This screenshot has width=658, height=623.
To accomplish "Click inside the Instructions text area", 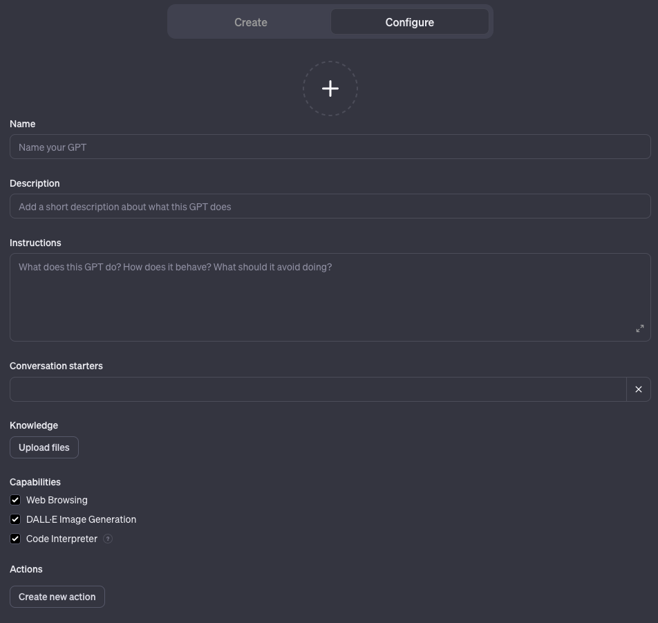I will click(330, 297).
